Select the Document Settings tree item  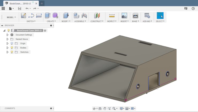24,35
